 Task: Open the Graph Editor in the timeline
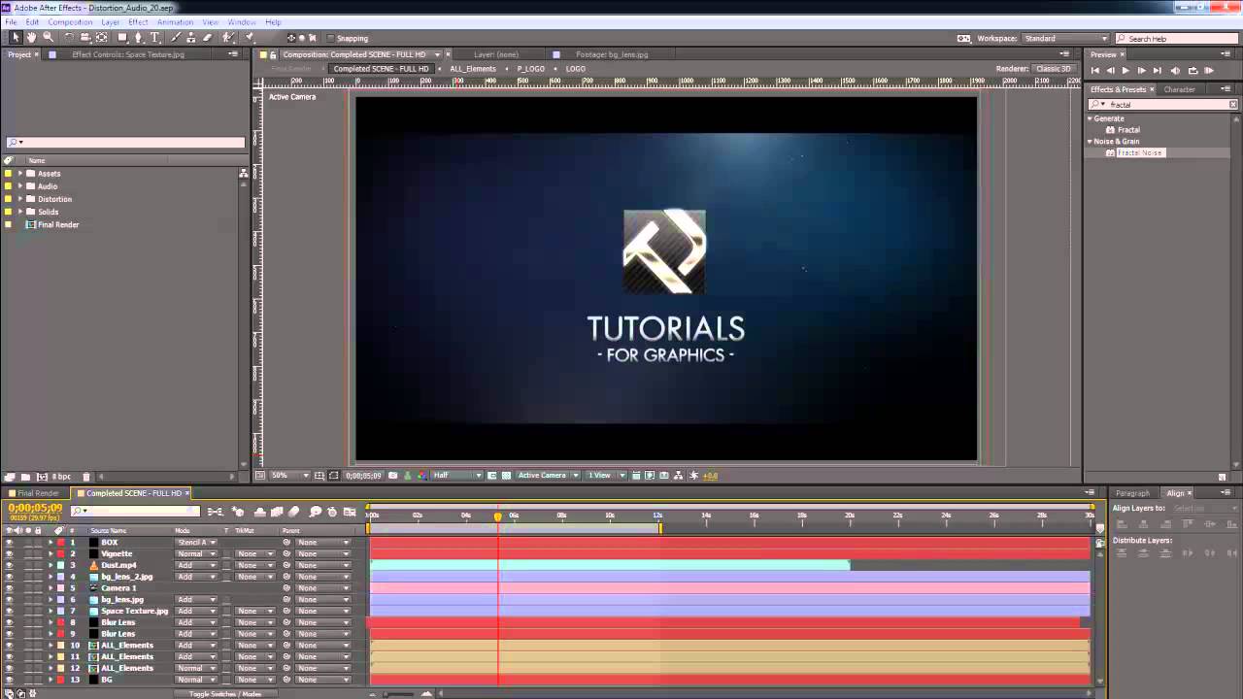(x=350, y=512)
